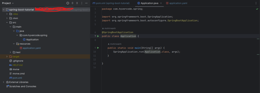Click mvnw shell script icon
Image resolution: width=260 pixels, height=93 pixels.
(x=11, y=69)
